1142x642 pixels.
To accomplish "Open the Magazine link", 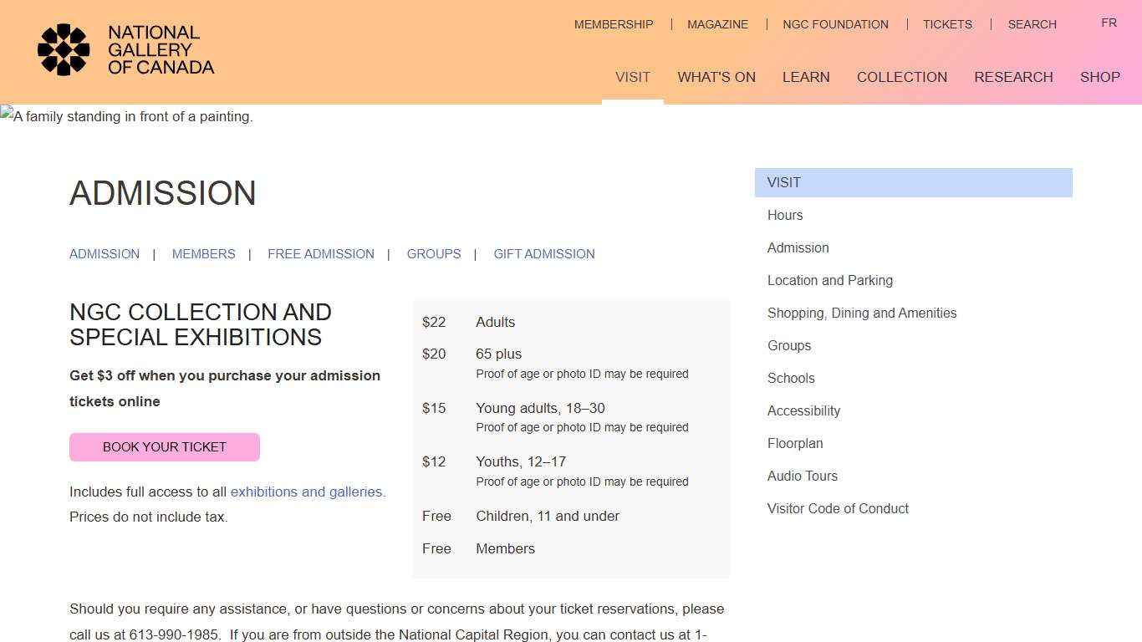I will tap(717, 24).
